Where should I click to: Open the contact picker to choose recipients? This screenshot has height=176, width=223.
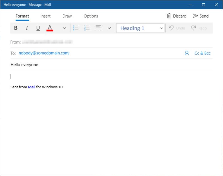click(186, 53)
